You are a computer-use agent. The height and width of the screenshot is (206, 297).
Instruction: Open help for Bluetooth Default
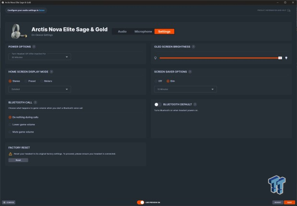click(x=195, y=104)
